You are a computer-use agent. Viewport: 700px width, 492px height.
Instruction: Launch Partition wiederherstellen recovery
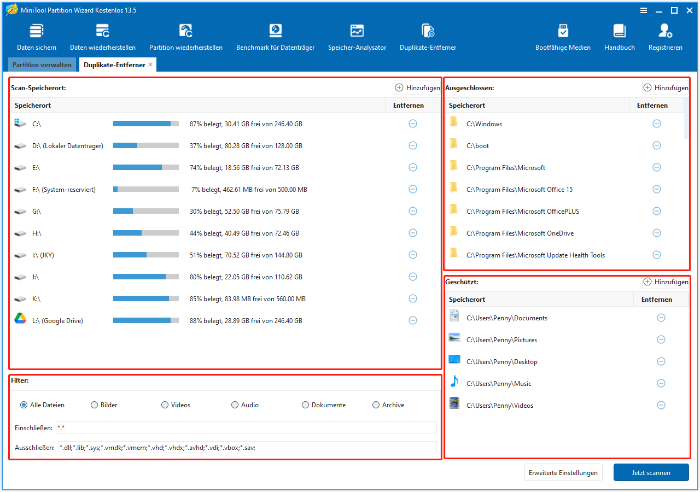click(186, 36)
